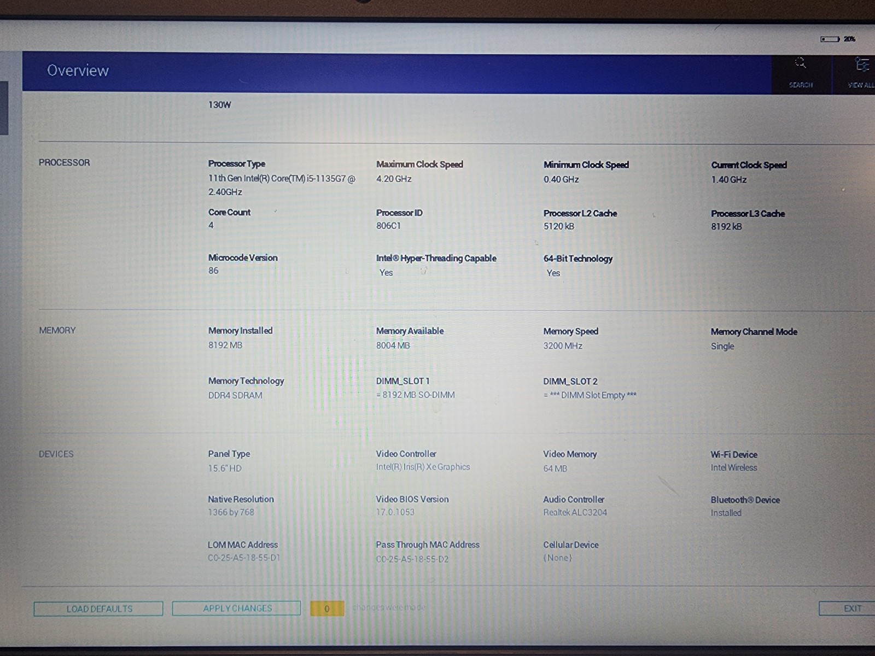This screenshot has height=656, width=875.
Task: Select the 0.40 GHz minimum clock speed
Action: pos(561,179)
